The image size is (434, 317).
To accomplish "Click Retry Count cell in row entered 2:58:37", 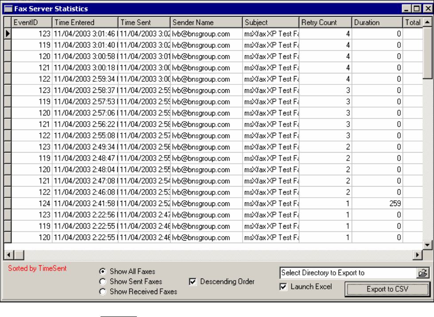I will (x=325, y=90).
